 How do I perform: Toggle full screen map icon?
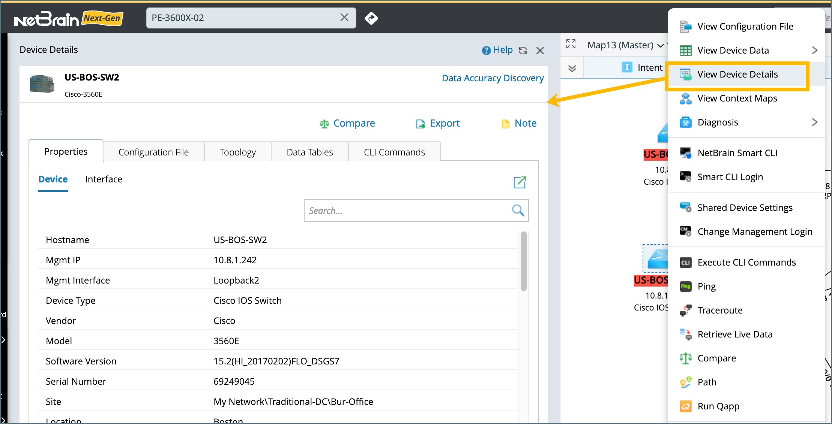(571, 44)
